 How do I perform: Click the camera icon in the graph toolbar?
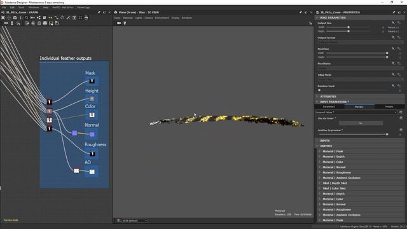pyautogui.click(x=15, y=18)
